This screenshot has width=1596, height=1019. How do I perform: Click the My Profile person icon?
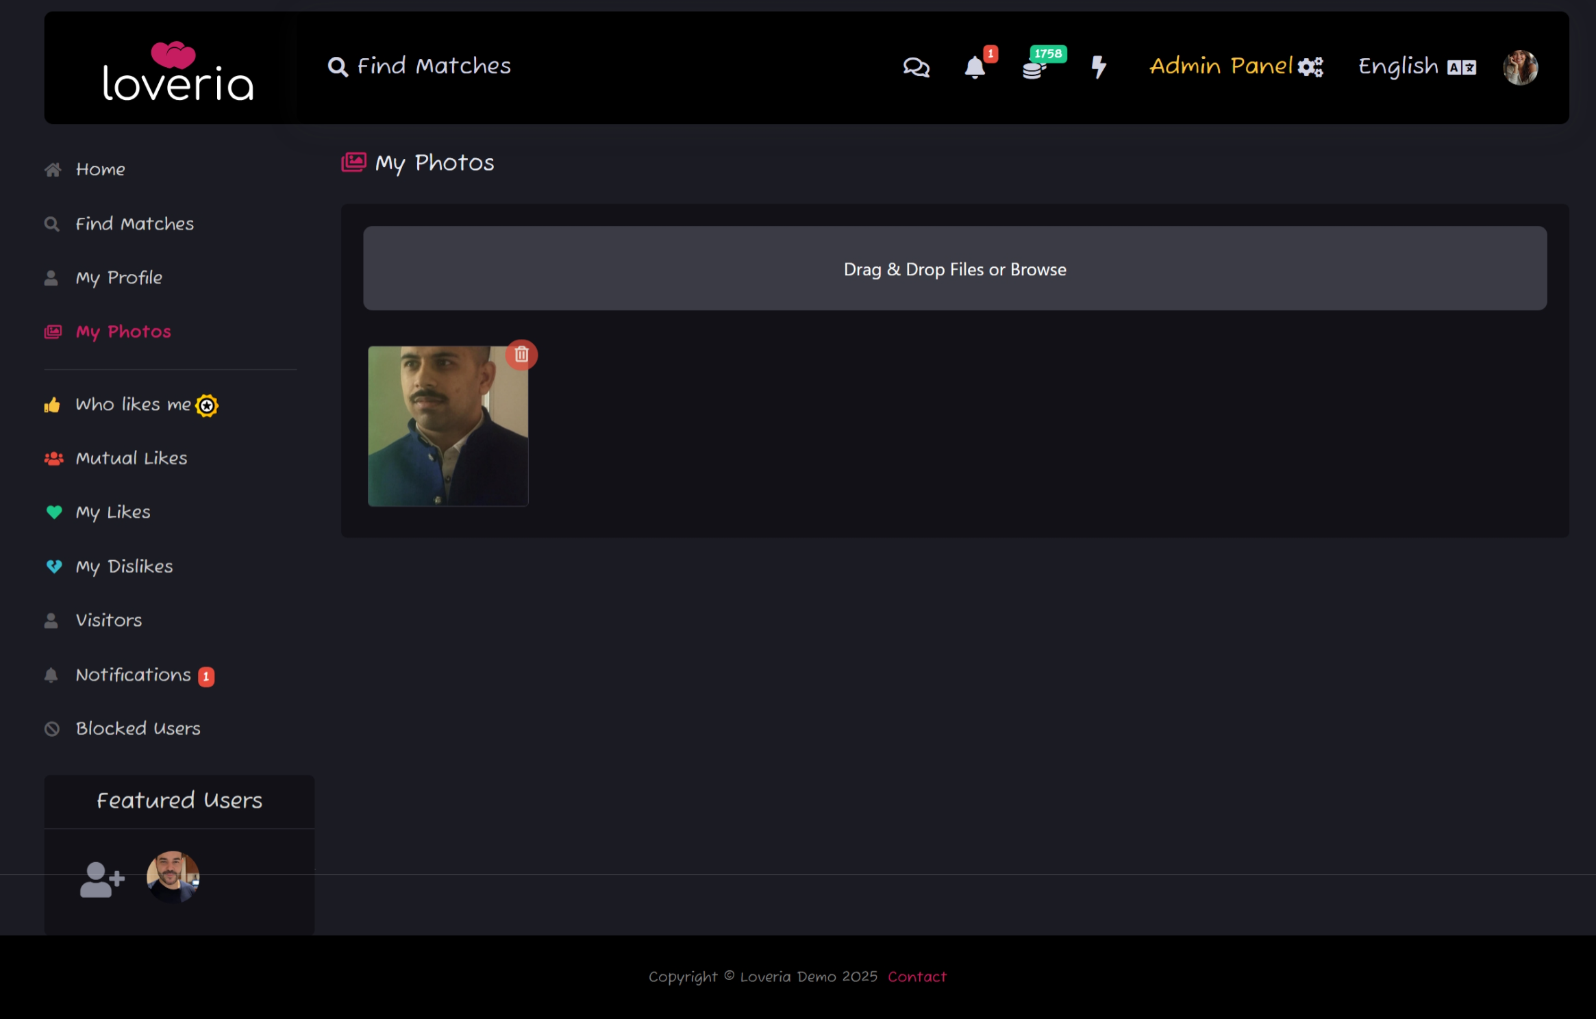(x=51, y=278)
